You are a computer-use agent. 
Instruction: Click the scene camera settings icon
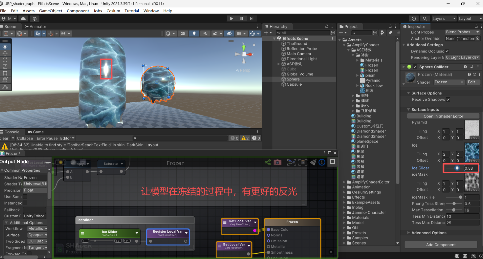pyautogui.click(x=239, y=34)
